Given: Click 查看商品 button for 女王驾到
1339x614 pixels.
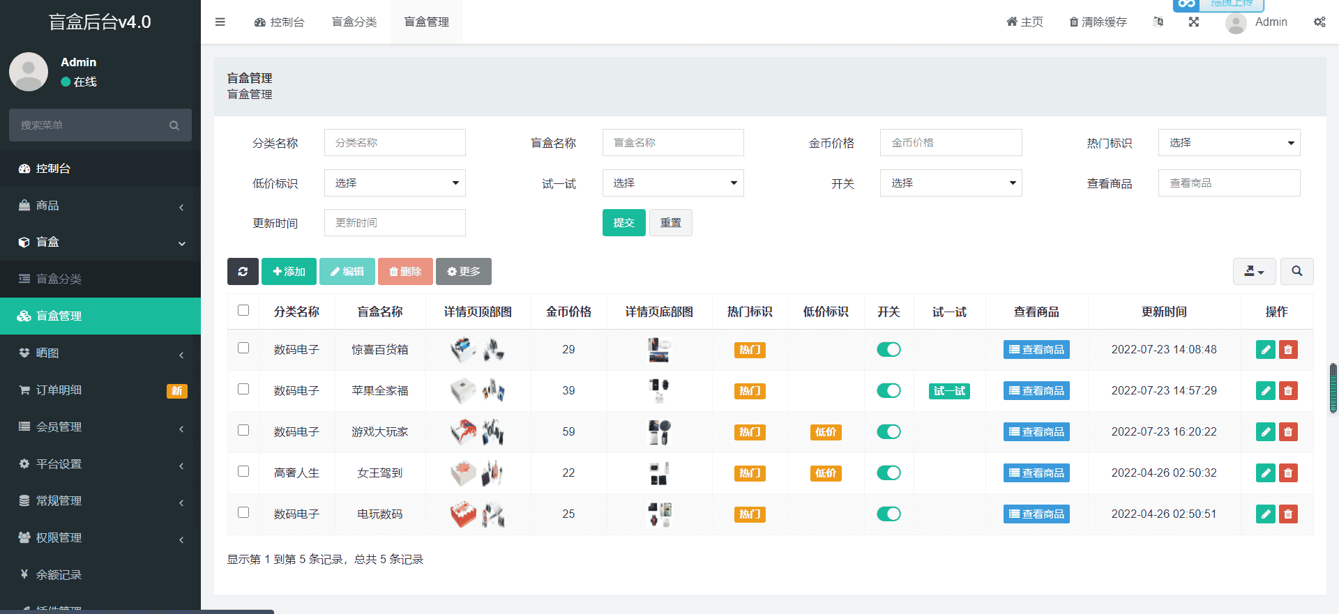Looking at the screenshot, I should pos(1036,473).
